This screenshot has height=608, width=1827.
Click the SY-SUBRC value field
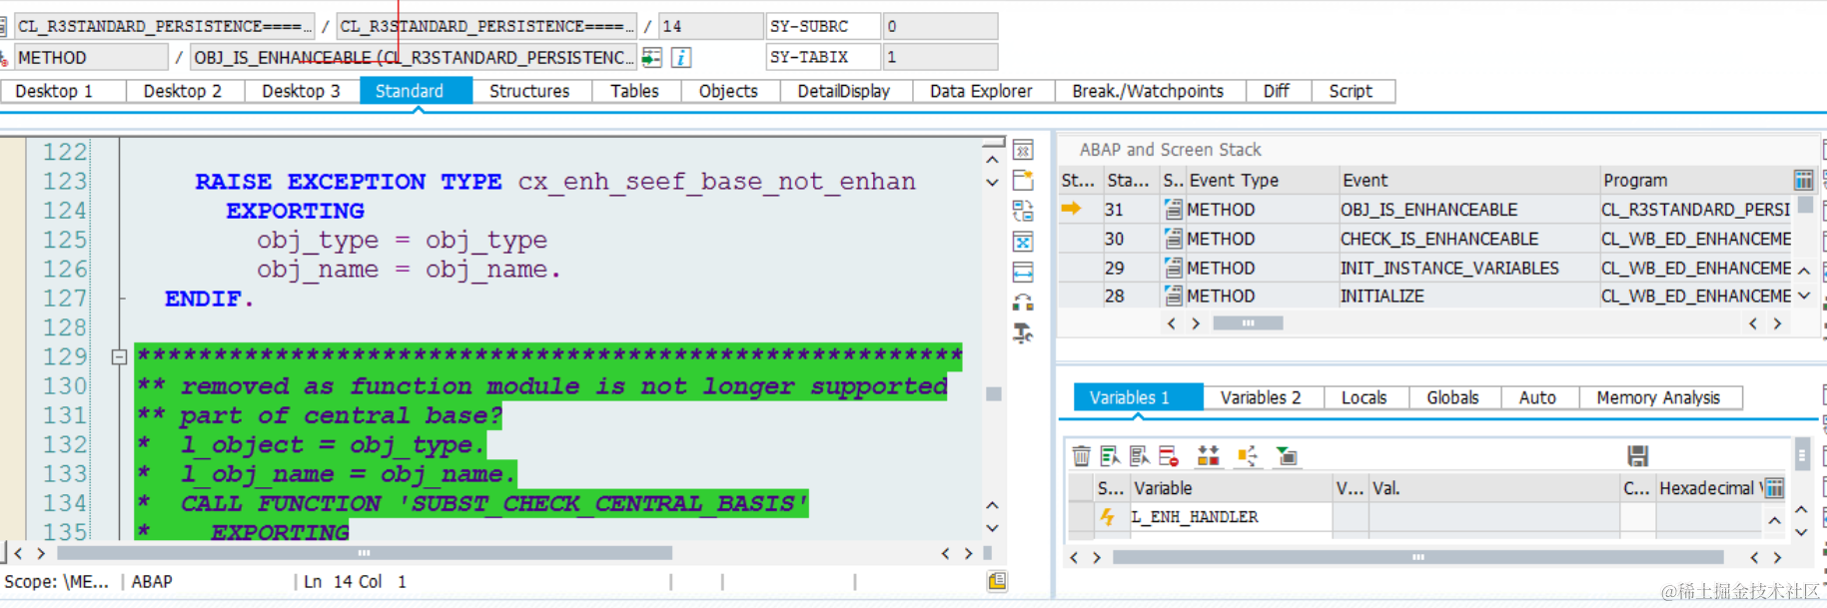click(940, 26)
